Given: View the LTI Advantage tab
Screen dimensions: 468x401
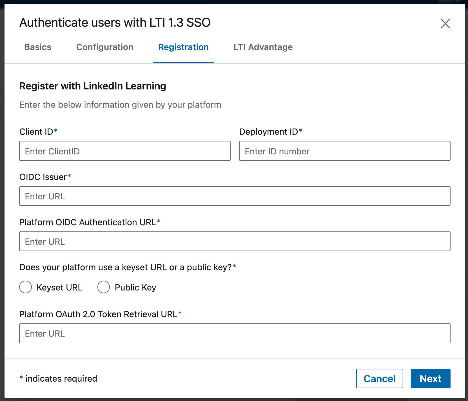Looking at the screenshot, I should [x=263, y=47].
